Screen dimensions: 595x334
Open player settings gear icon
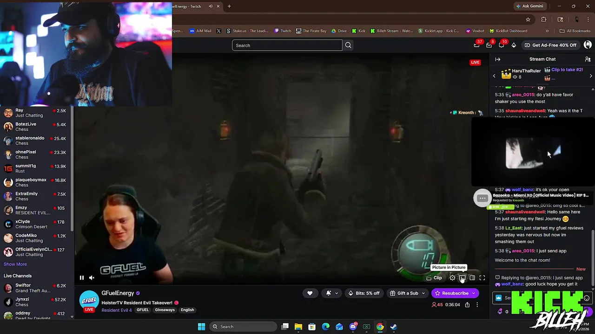tap(452, 278)
